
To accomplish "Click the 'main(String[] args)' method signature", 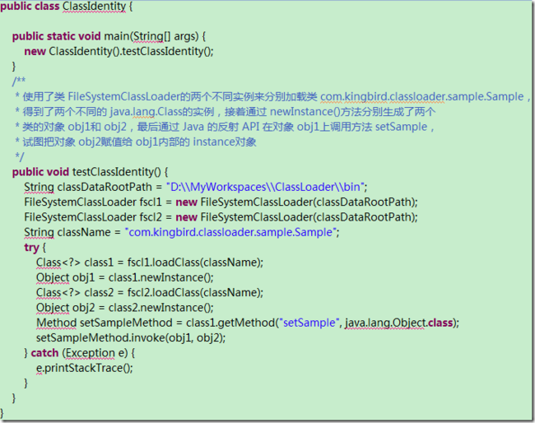I will (151, 36).
